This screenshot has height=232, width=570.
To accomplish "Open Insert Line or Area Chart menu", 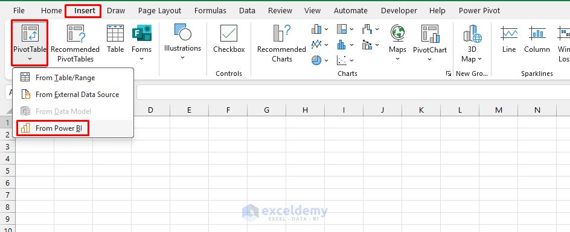I will click(x=320, y=45).
